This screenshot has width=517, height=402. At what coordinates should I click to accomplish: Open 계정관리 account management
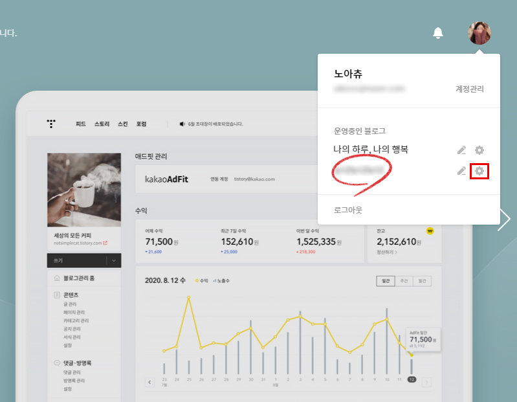(470, 89)
